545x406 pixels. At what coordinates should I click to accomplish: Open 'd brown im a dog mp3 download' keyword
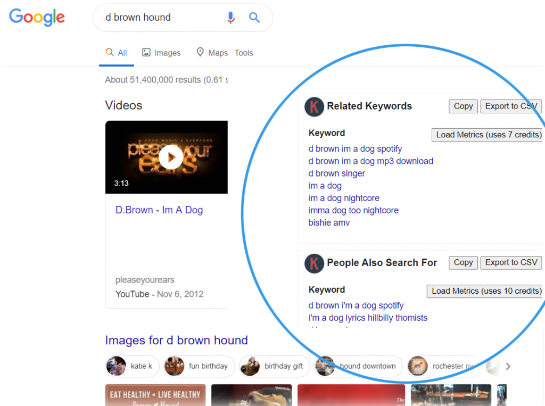coord(371,161)
